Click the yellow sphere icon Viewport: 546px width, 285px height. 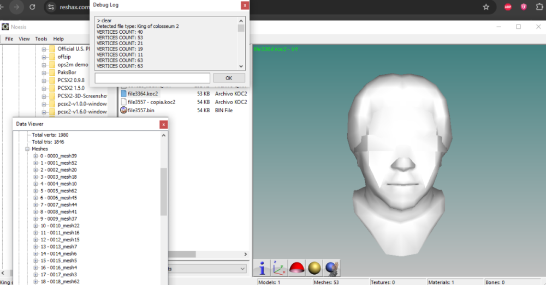(314, 268)
